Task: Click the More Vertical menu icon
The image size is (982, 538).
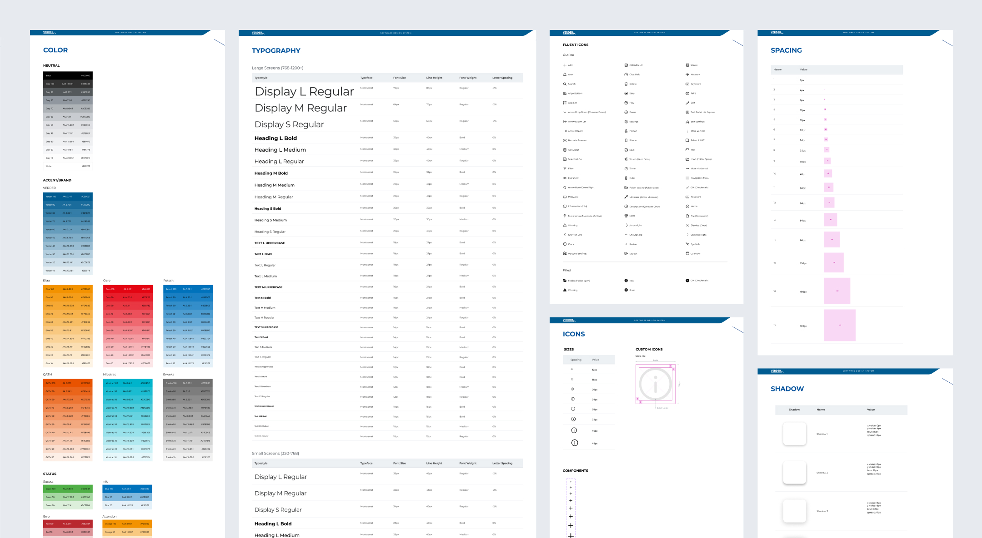Action: 687,131
